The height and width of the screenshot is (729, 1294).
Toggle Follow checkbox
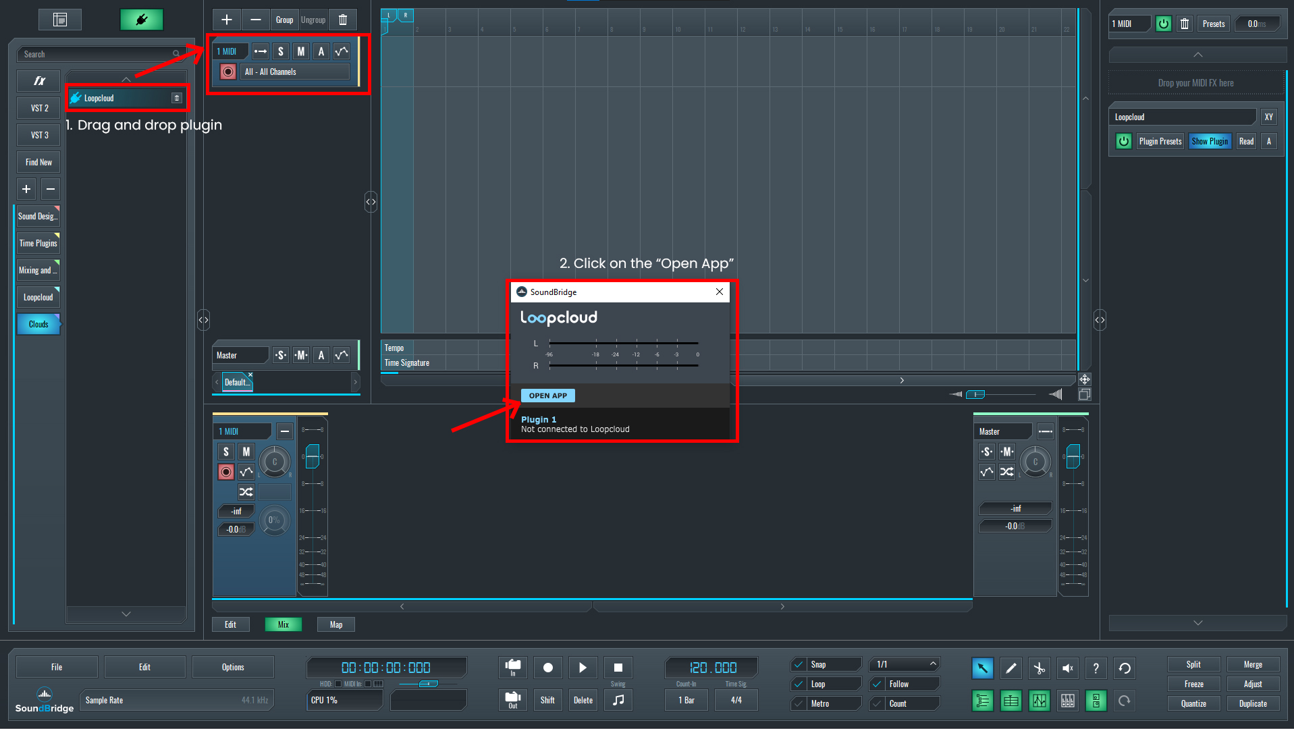coord(878,684)
